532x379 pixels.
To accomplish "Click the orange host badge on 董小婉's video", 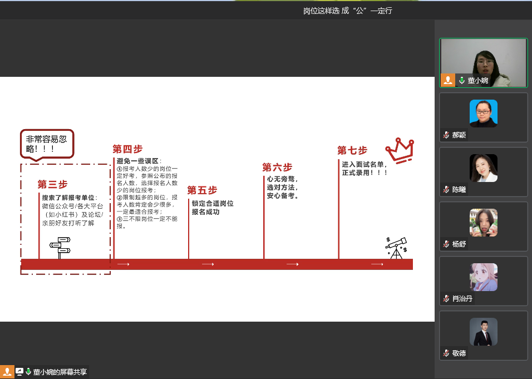I will coord(448,80).
